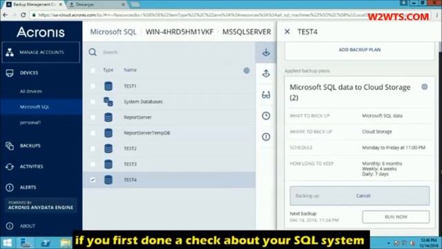
Task: Click the System Databases stacked icon
Action: [x=108, y=102]
